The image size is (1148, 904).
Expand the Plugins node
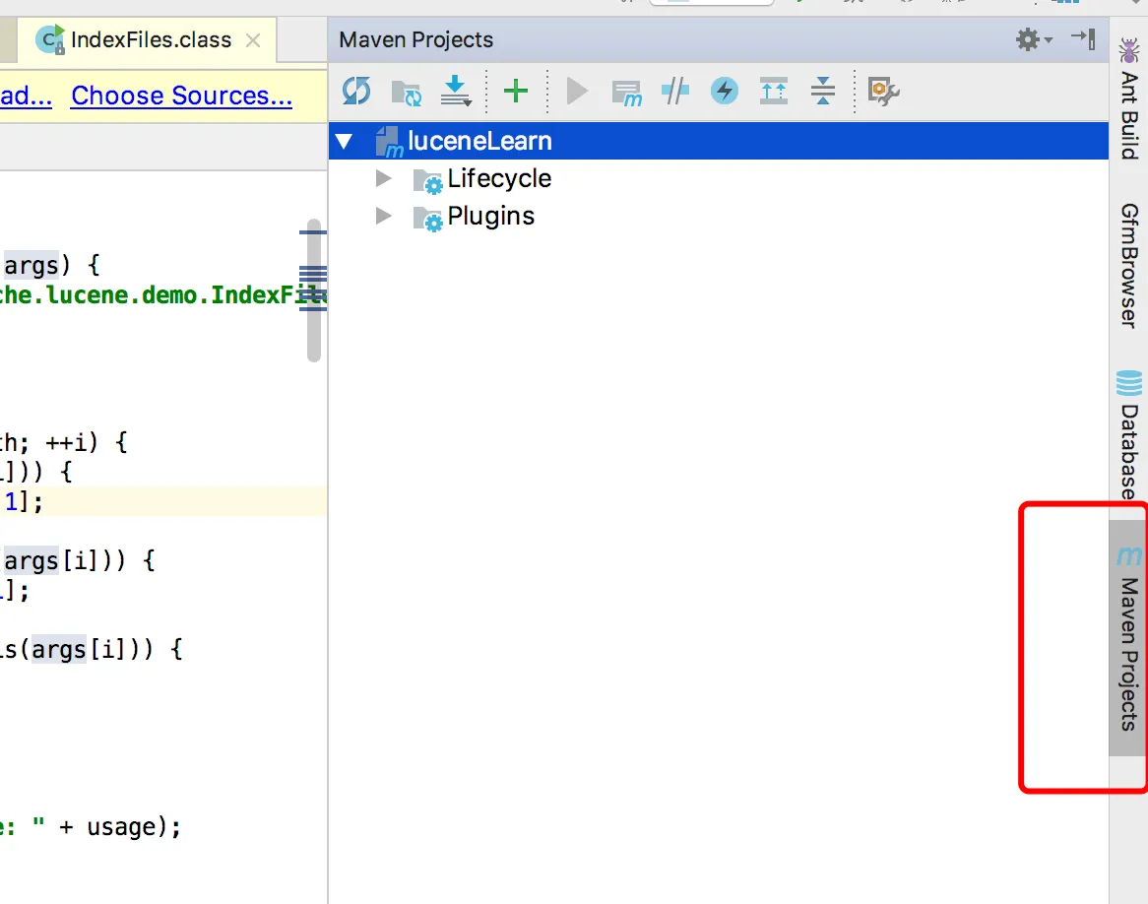coord(383,216)
